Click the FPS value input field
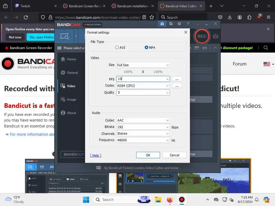Image resolution: width=275 pixels, height=206 pixels. (141, 79)
